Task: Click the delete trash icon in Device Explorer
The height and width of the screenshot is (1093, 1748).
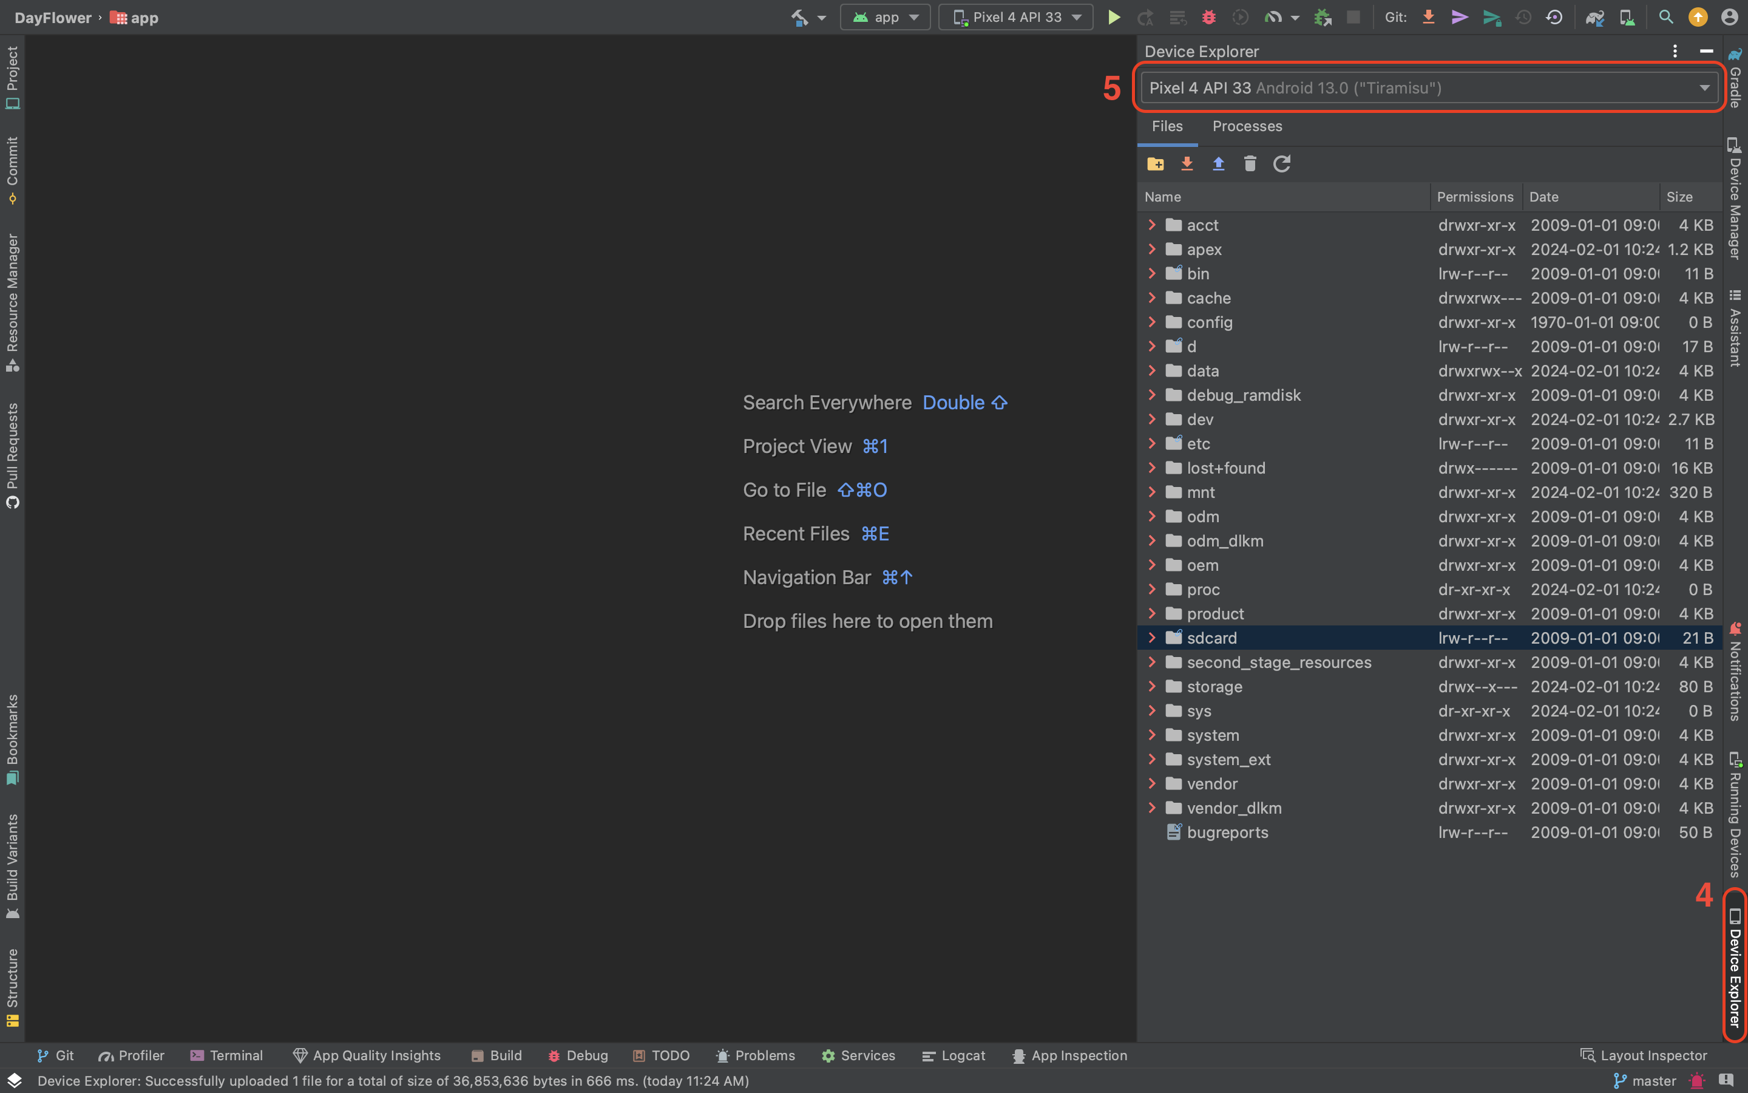Action: [1250, 164]
